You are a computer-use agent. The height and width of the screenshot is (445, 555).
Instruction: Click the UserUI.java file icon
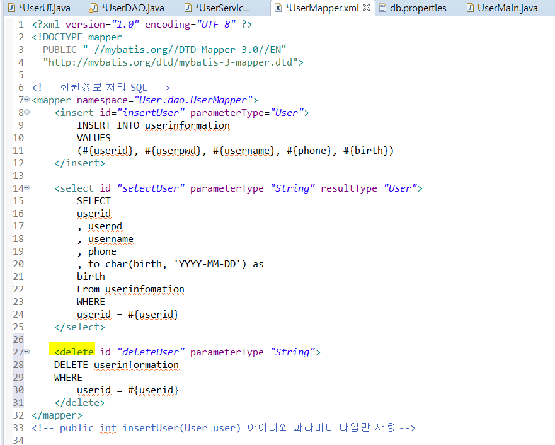click(x=12, y=8)
